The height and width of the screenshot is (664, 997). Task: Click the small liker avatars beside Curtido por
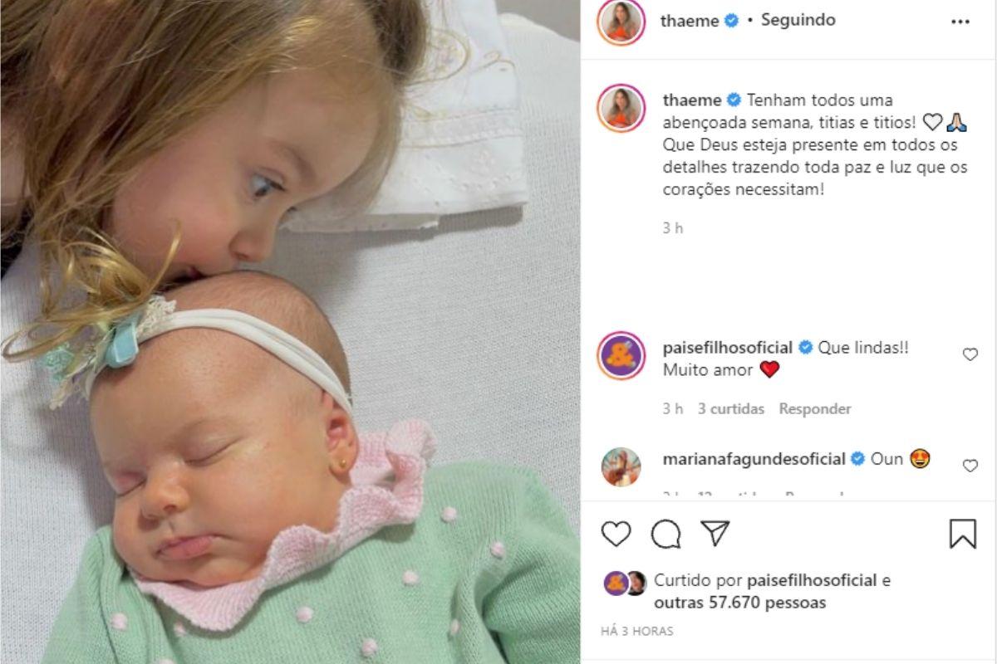(625, 583)
